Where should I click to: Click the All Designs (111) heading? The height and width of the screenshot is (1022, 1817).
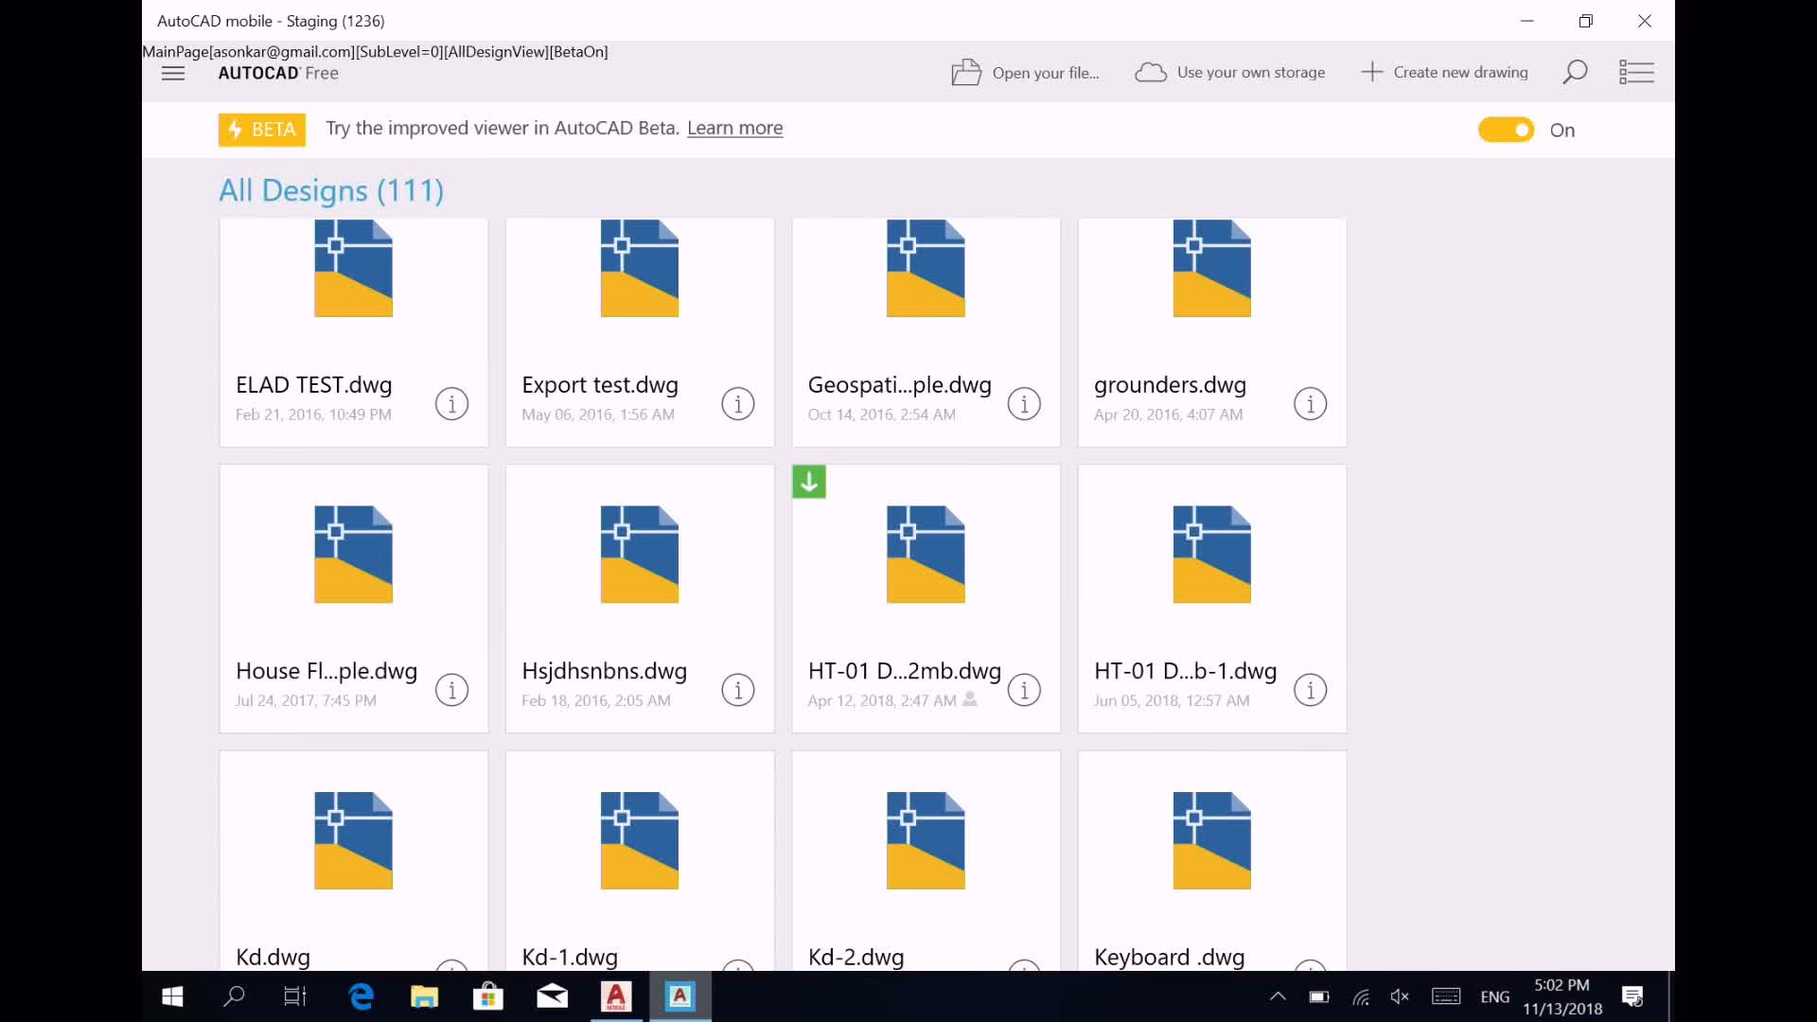330,190
